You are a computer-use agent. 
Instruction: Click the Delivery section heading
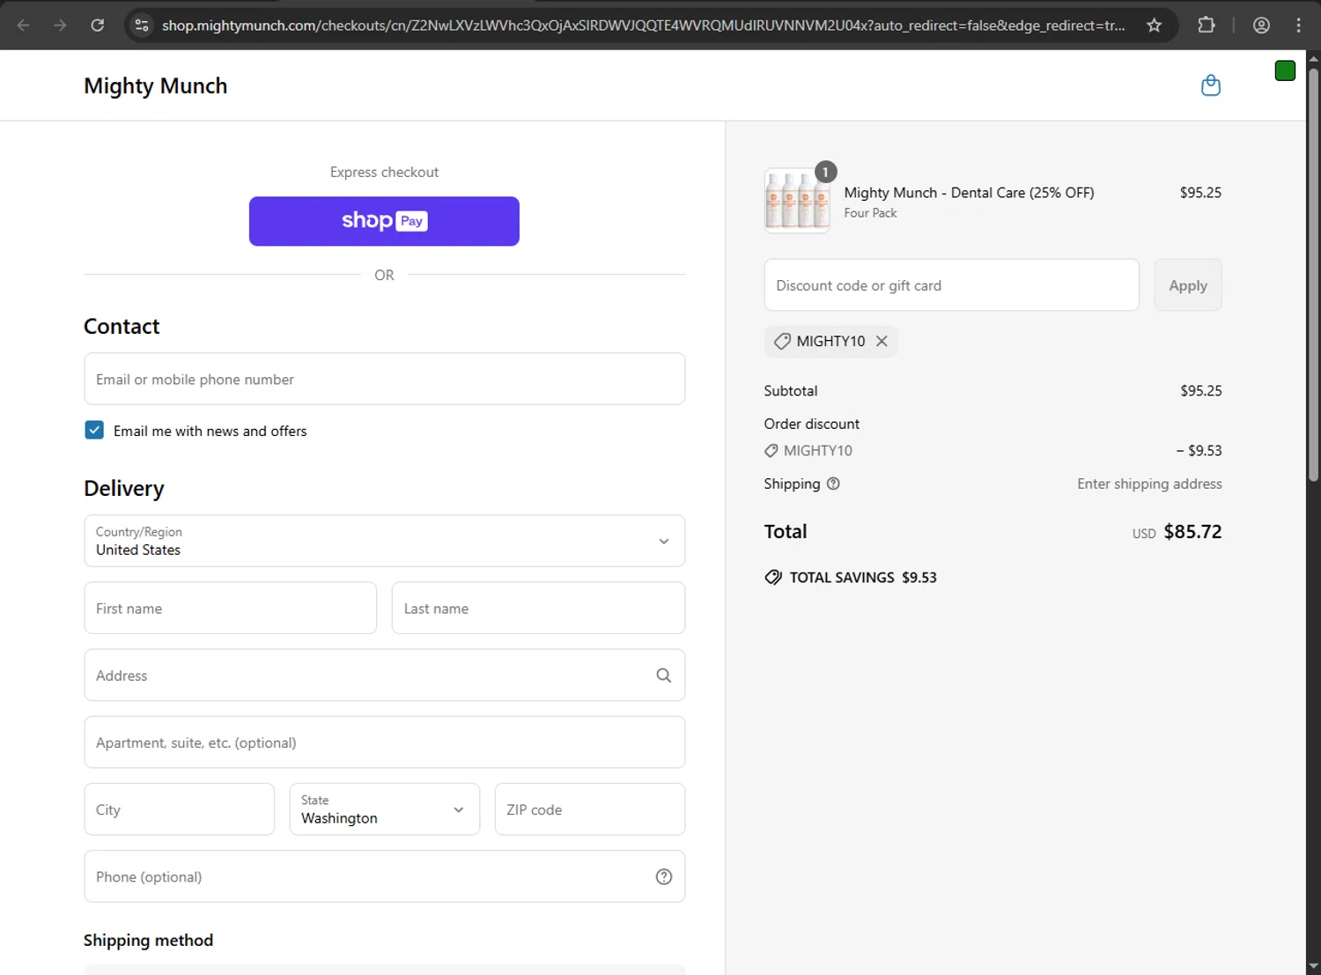(124, 489)
